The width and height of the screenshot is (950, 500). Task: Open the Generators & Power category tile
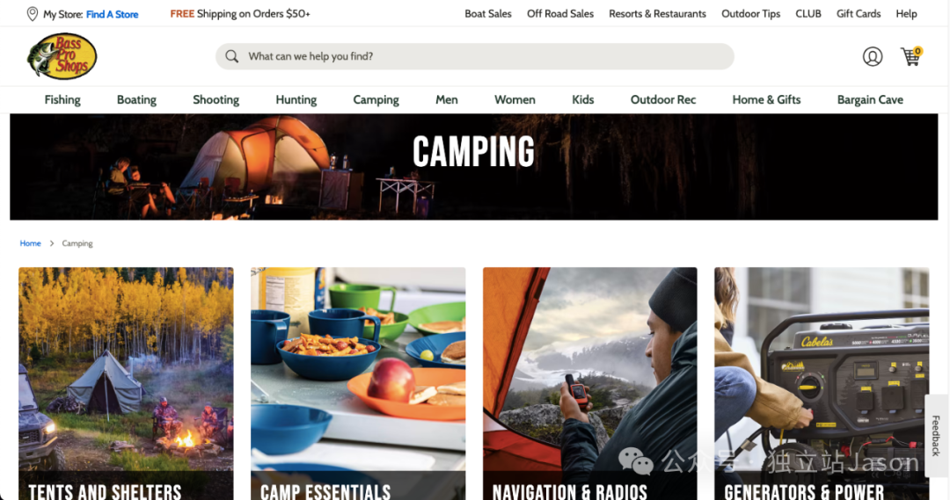(822, 384)
